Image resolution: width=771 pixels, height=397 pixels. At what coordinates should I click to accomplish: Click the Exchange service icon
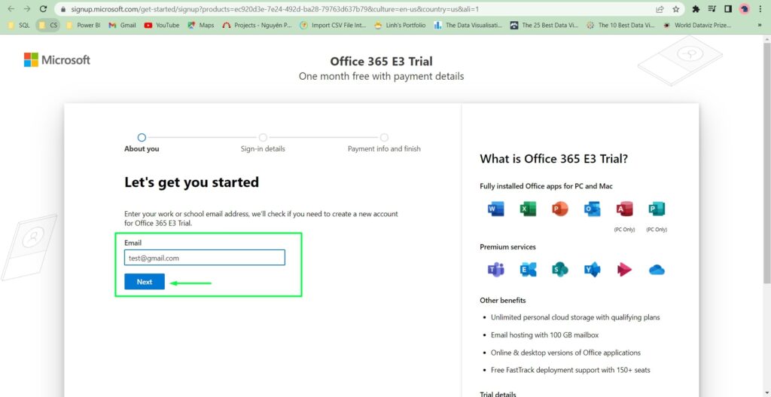click(528, 270)
